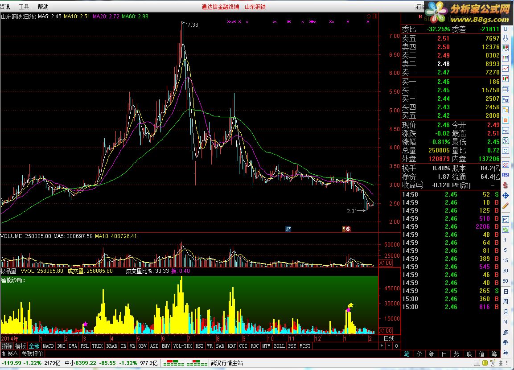
Task: Open the 关联报价 related quotes tab
Action: point(32,354)
